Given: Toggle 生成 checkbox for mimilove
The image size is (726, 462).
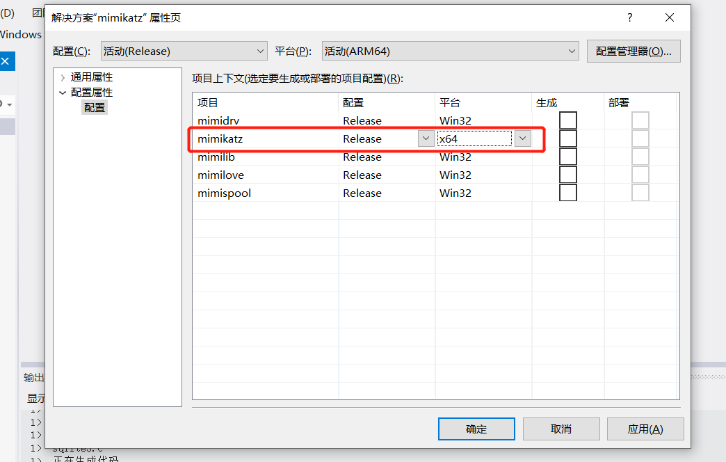Looking at the screenshot, I should (x=567, y=175).
